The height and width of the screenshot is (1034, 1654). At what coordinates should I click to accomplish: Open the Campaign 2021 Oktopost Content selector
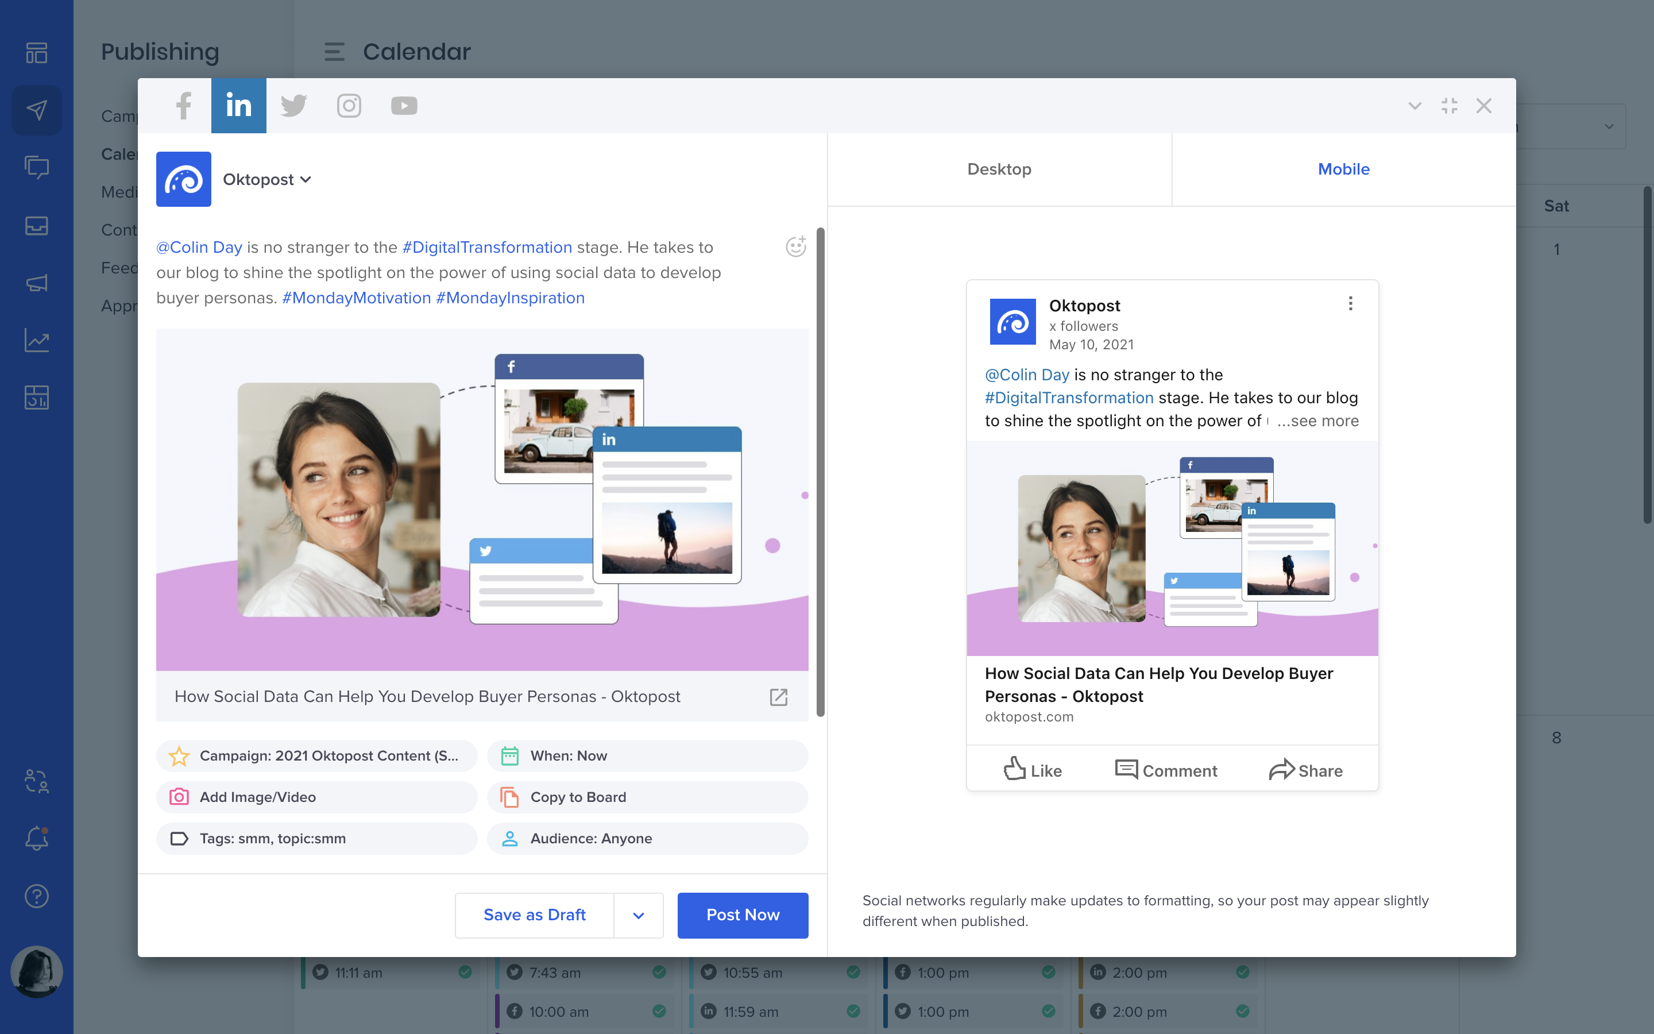coord(316,755)
